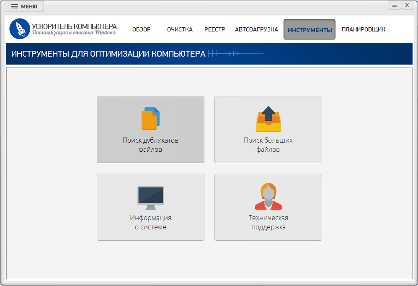Open the ПЛАНИРОВЩИК tab
418x286 pixels.
point(363,29)
